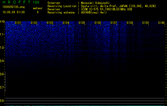This screenshot has width=167, height=106.
Task: Click the 0.6 kHz axis label
Action: pos(2,101)
